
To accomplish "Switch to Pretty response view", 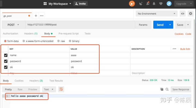I will (8, 89).
